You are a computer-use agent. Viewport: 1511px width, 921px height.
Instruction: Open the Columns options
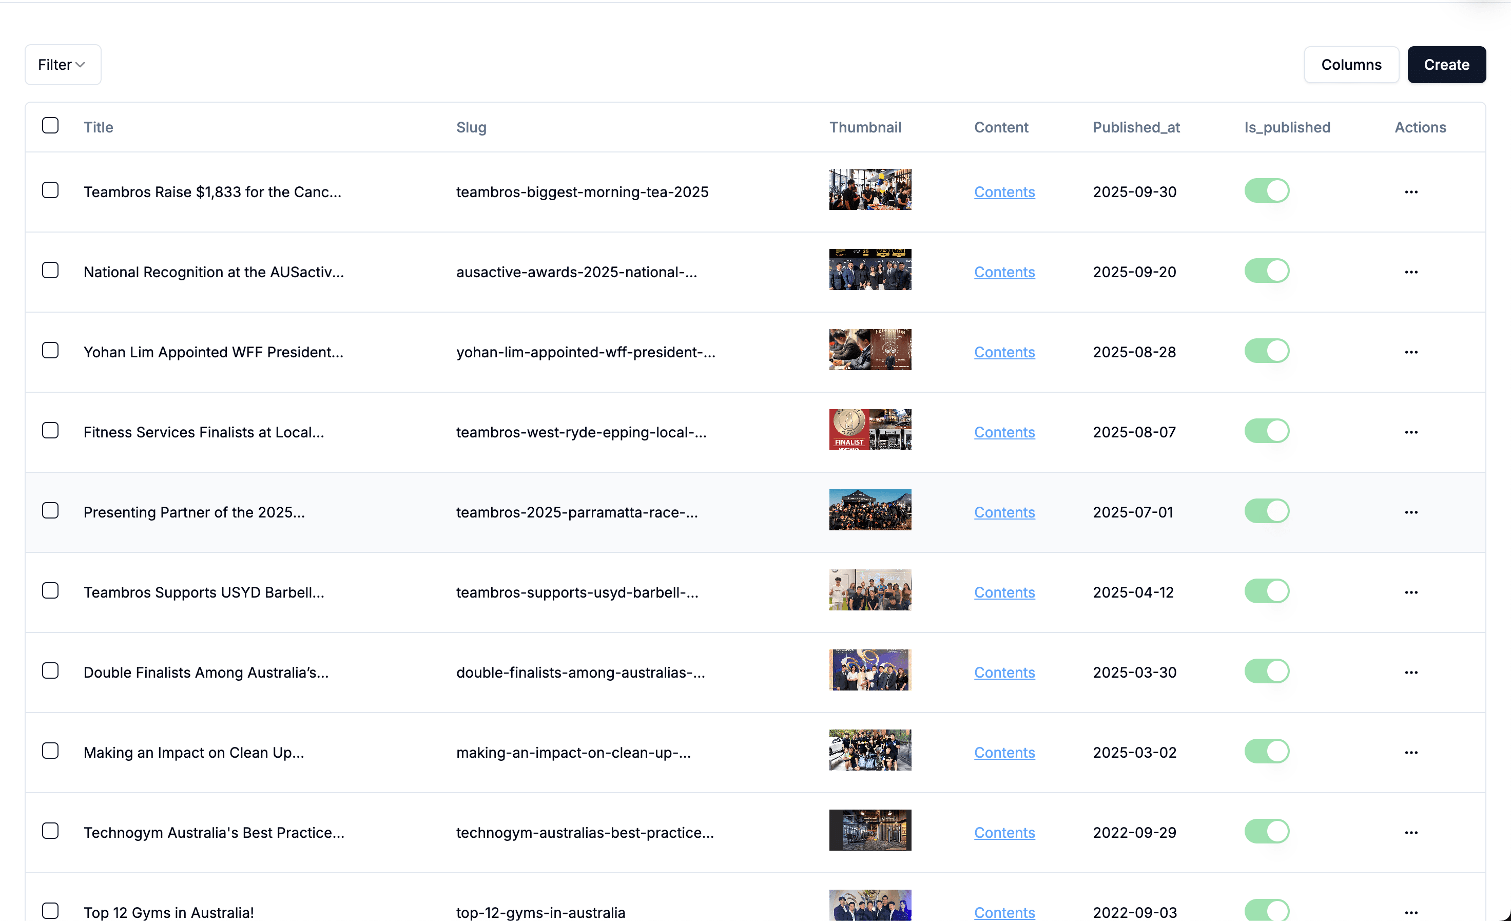point(1351,64)
